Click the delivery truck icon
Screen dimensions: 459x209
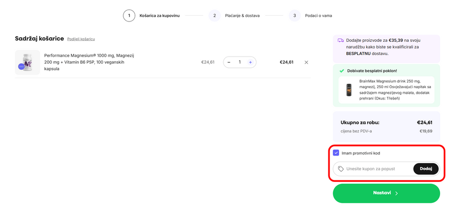pos(341,40)
